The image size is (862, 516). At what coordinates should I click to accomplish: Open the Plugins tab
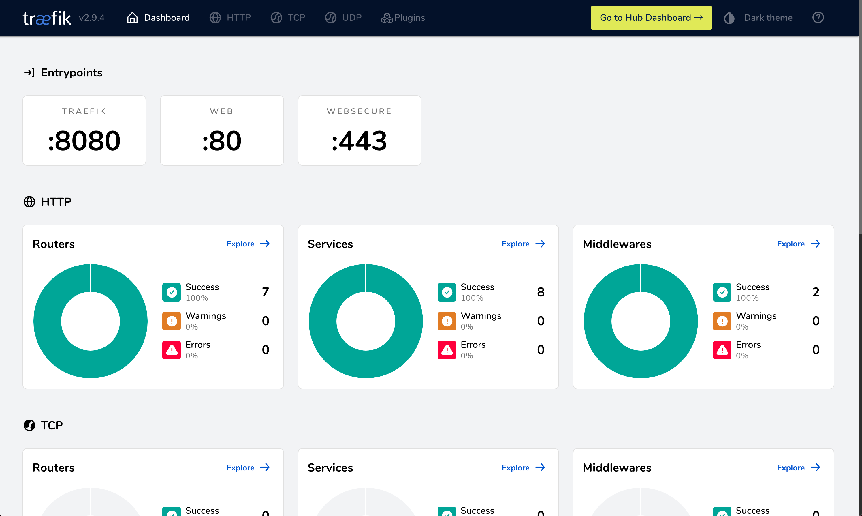coord(403,18)
